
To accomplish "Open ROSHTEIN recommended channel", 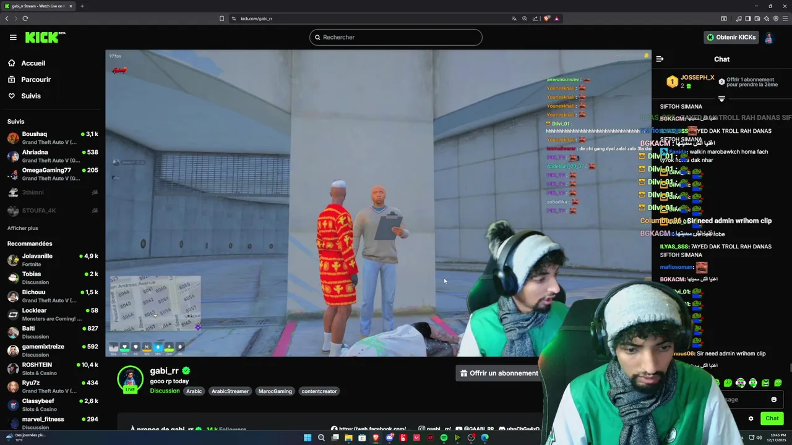I will [53, 368].
